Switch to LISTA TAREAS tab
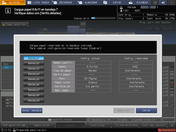 pyautogui.click(x=38, y=2)
